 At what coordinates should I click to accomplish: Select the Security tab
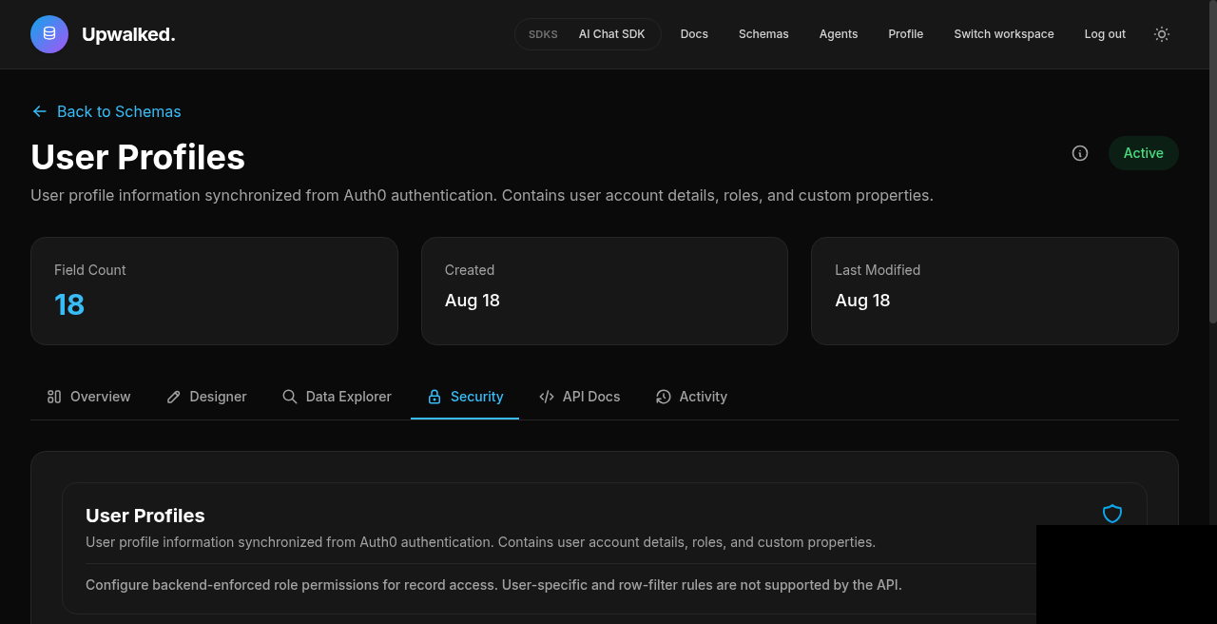click(x=465, y=397)
